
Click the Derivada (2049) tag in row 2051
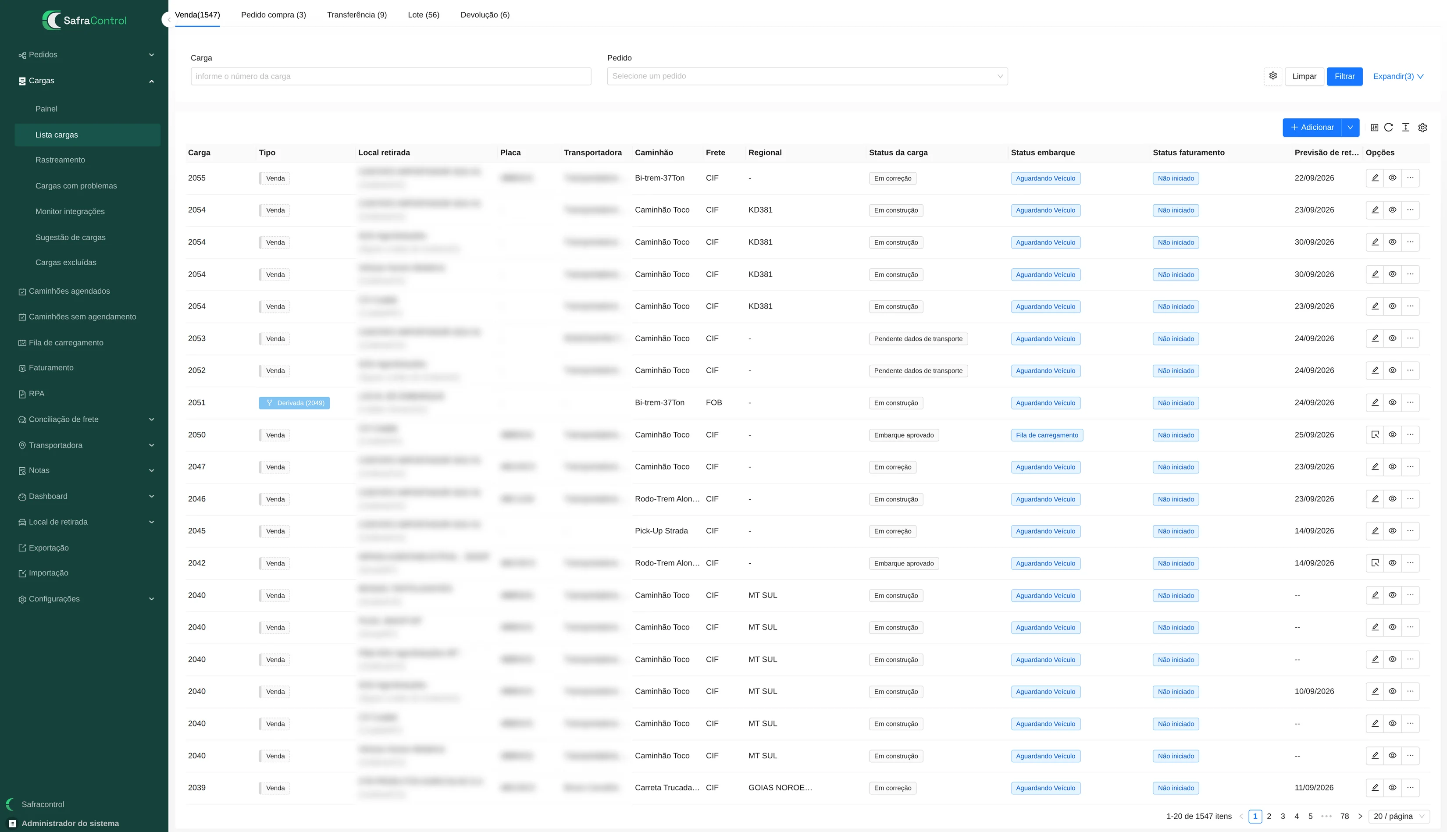tap(294, 403)
